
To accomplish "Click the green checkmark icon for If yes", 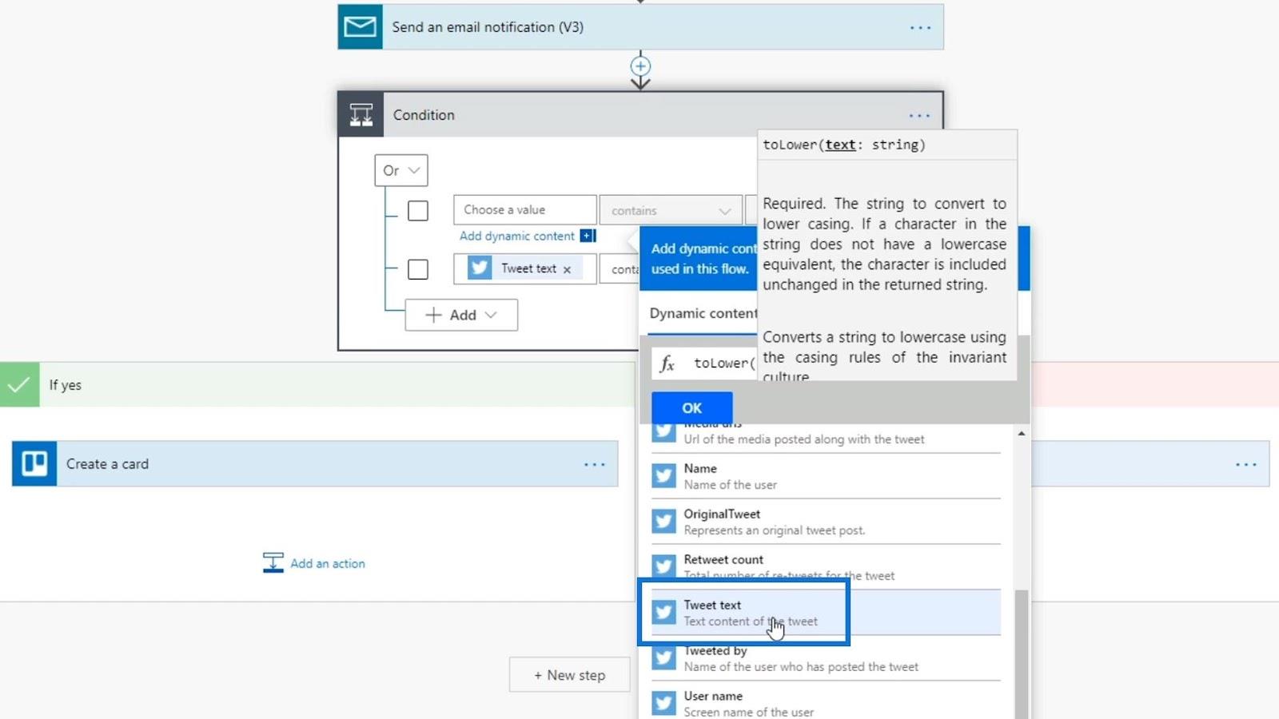I will (19, 385).
